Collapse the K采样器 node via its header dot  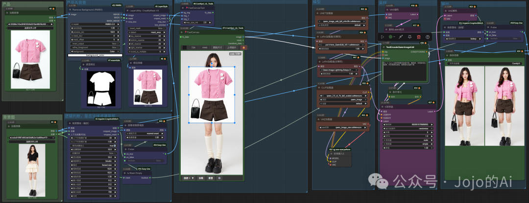(x=382, y=106)
